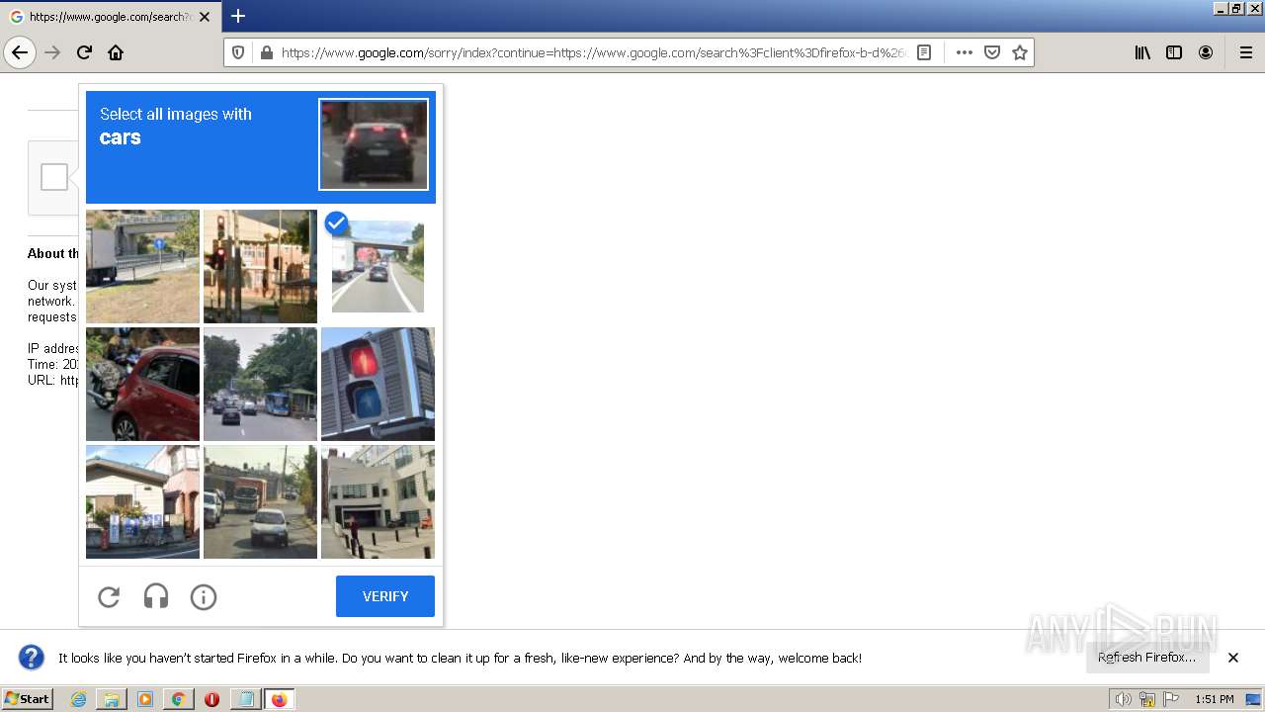This screenshot has height=712, width=1265.
Task: Get a new CAPTCHA challenge
Action: (109, 596)
